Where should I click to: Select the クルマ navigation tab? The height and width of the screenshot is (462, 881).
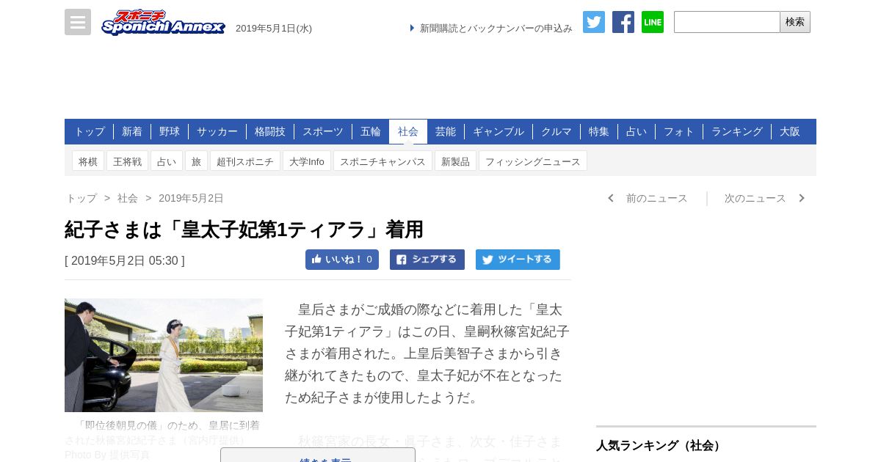pyautogui.click(x=556, y=131)
